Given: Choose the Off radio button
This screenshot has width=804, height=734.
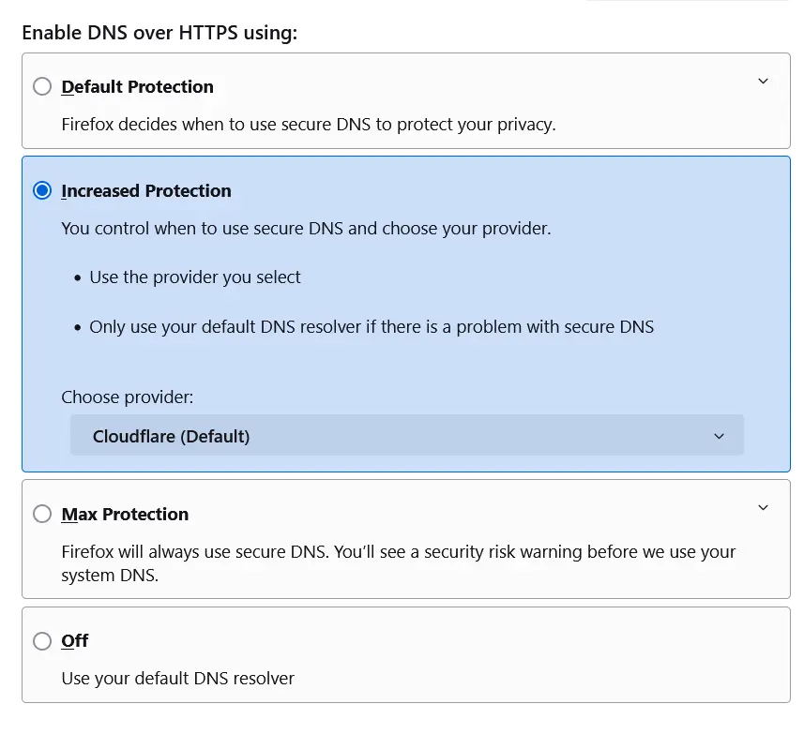Looking at the screenshot, I should [42, 641].
